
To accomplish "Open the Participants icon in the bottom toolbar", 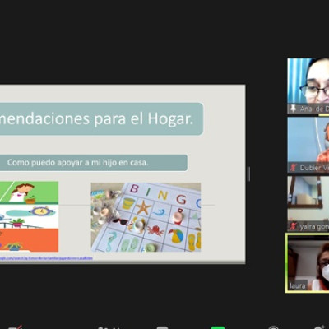I will click(109, 327).
